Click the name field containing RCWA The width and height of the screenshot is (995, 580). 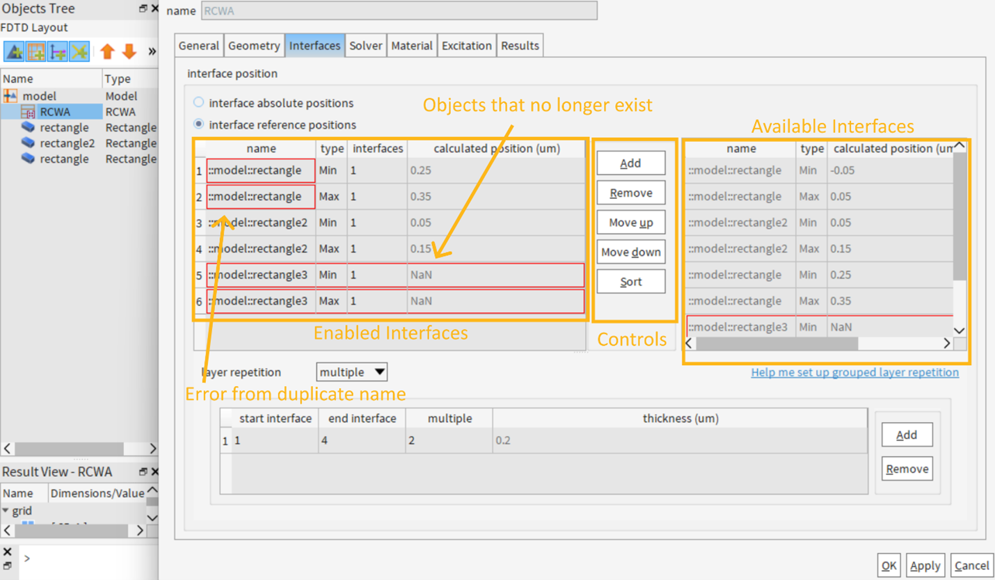pos(399,11)
